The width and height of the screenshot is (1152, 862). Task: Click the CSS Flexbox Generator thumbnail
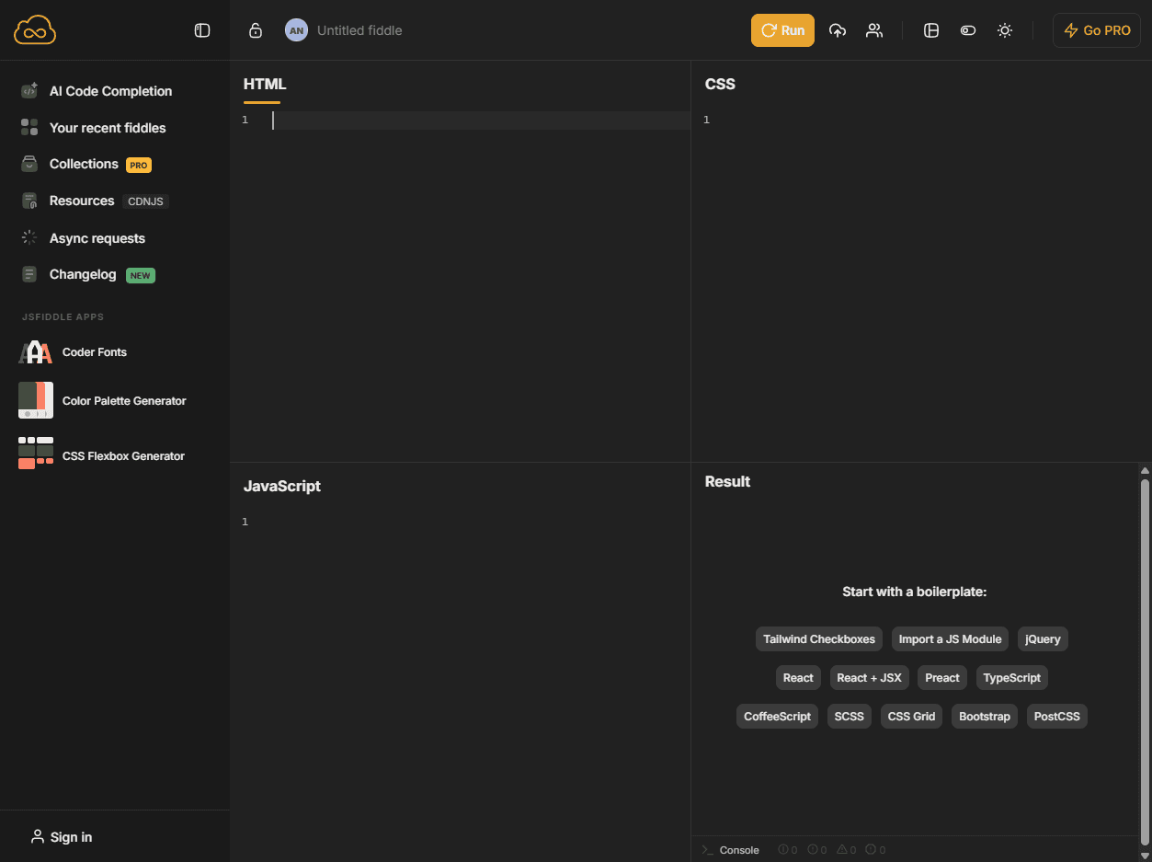coord(36,453)
